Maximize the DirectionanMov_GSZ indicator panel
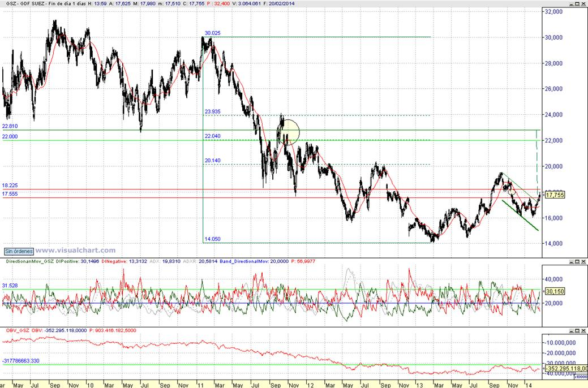This screenshot has height=388, width=588. click(577, 262)
